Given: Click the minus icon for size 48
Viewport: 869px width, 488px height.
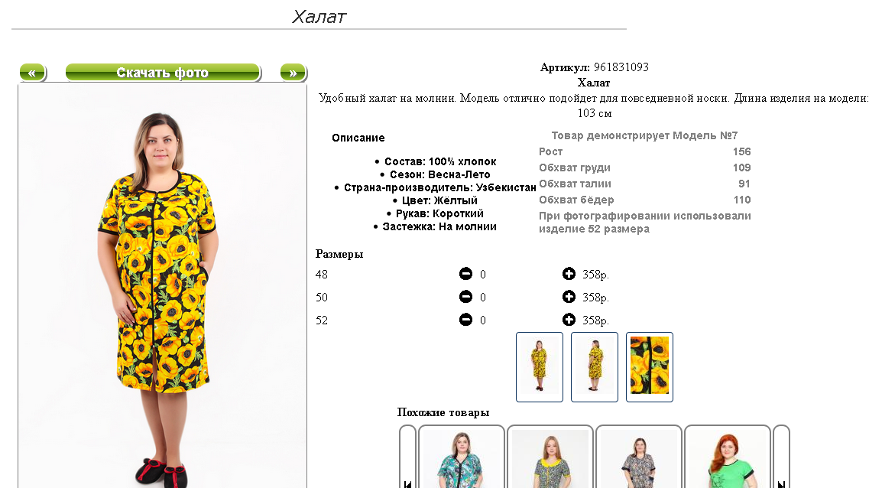Looking at the screenshot, I should point(465,274).
